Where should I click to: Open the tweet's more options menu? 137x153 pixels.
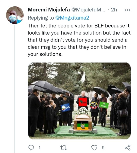pyautogui.click(x=127, y=10)
